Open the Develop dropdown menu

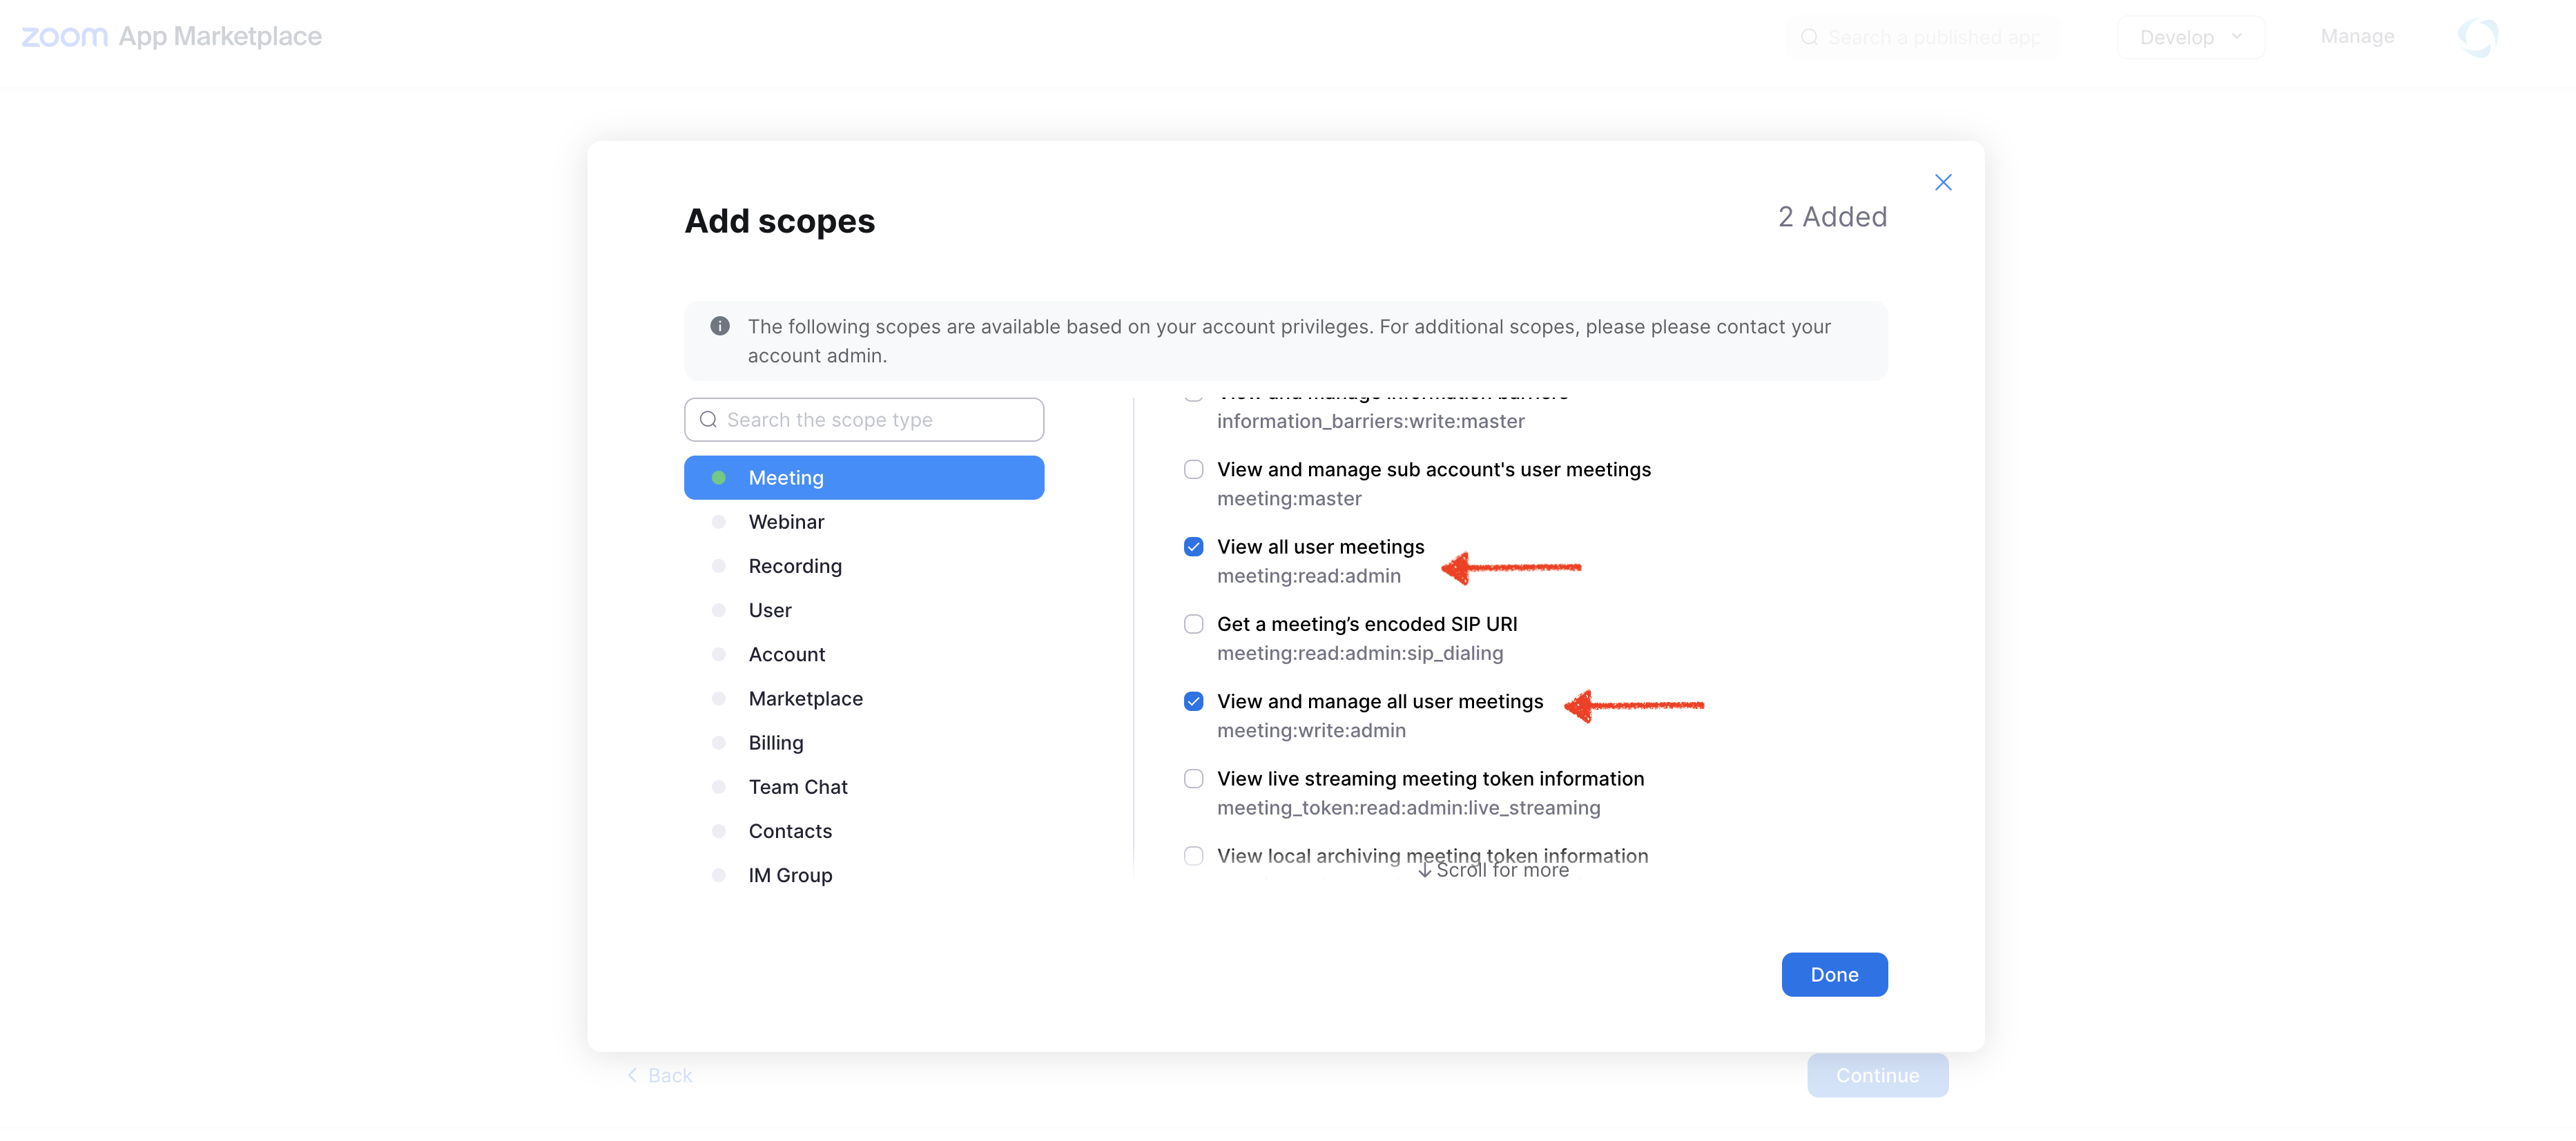2190,37
